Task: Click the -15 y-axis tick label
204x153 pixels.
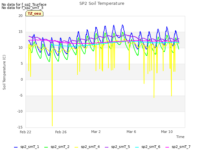Action: 20,127
